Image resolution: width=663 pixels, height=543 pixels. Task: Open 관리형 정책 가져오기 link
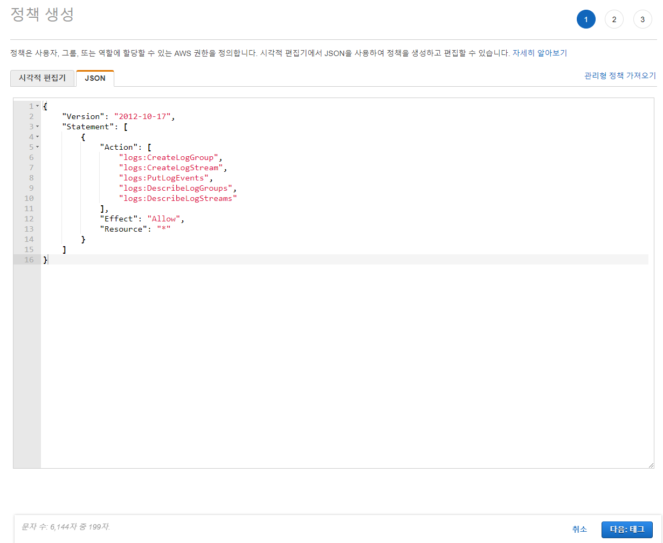click(x=620, y=76)
